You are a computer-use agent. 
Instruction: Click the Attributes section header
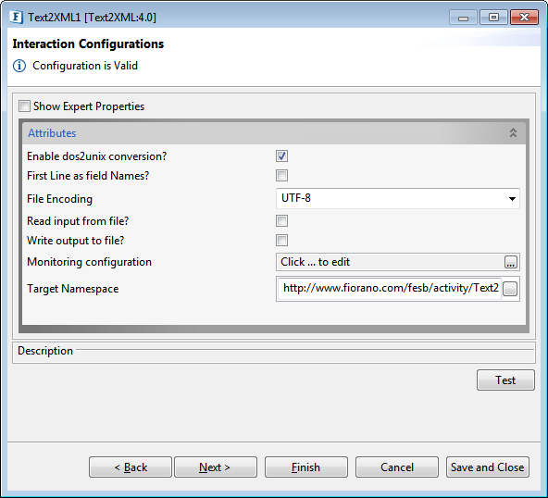click(274, 133)
